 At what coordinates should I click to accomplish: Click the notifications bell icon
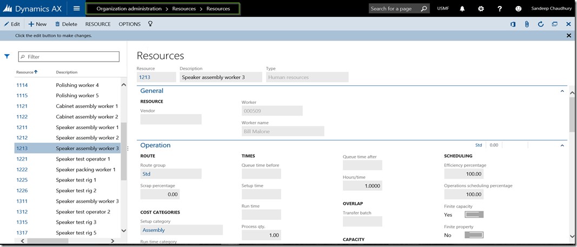coord(462,9)
